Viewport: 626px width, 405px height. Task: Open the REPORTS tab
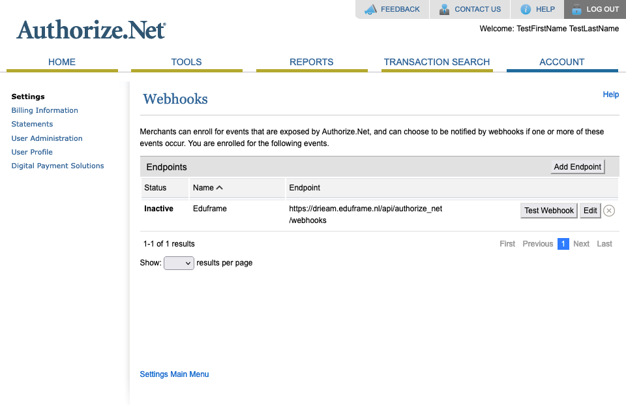pyautogui.click(x=312, y=63)
